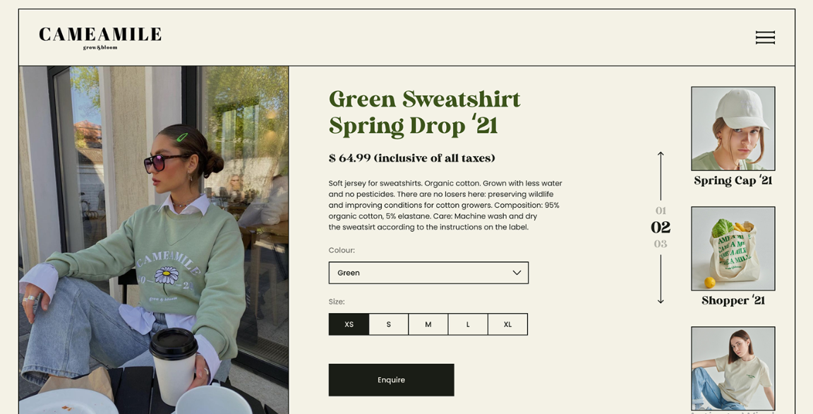Open the Colour dropdown showing Green

tap(428, 272)
